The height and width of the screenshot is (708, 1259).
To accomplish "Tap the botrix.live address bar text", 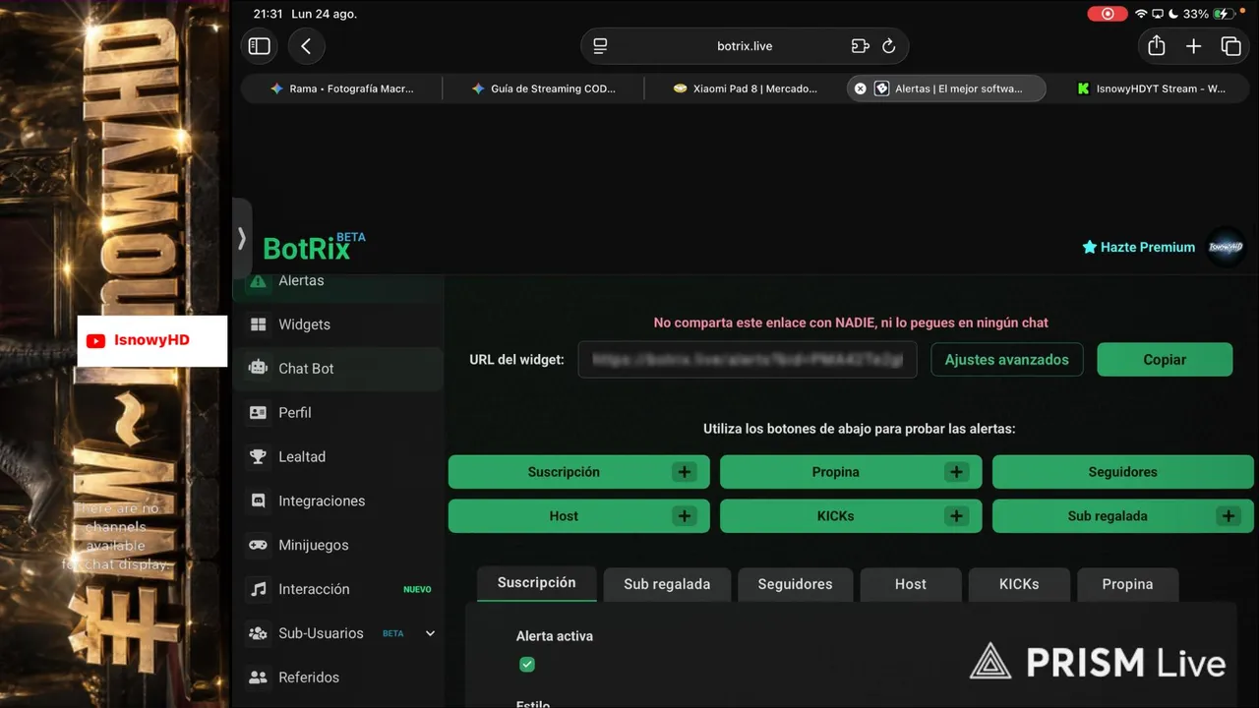I will pos(745,46).
